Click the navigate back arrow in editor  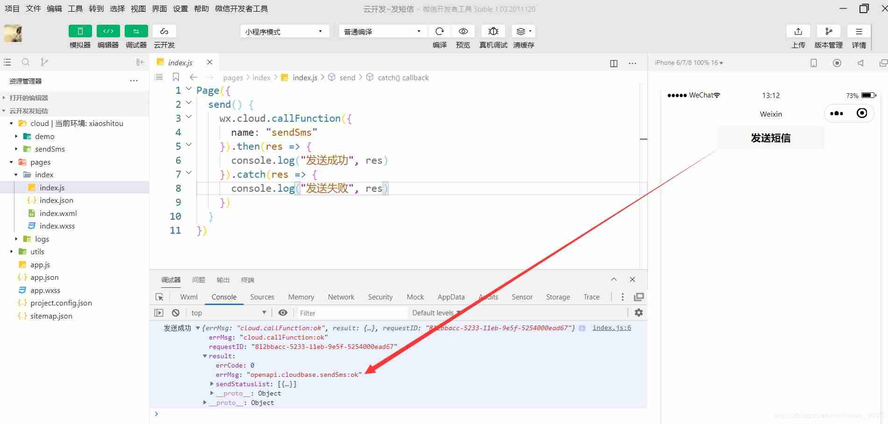click(x=193, y=77)
